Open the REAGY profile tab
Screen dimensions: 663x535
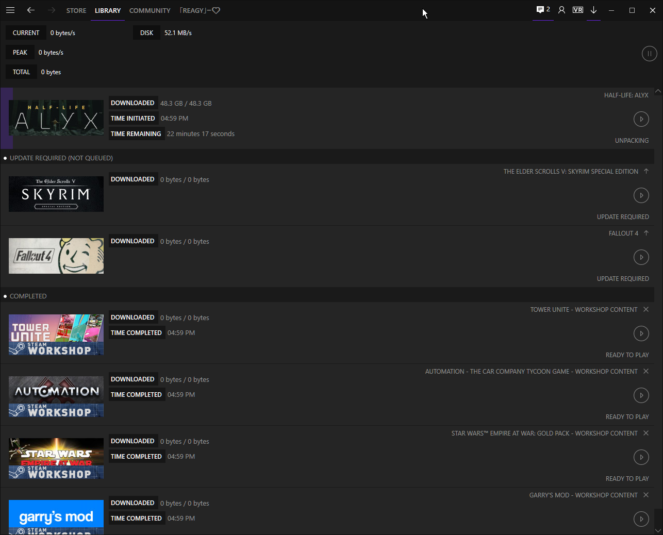[x=200, y=10]
